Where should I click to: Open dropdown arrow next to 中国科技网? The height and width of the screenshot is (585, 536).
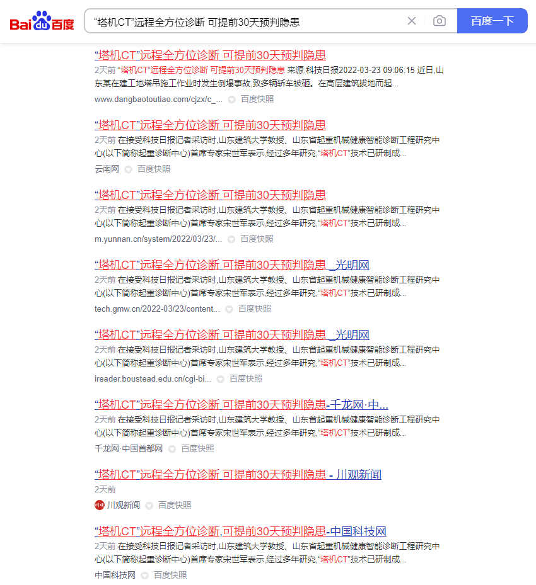144,576
